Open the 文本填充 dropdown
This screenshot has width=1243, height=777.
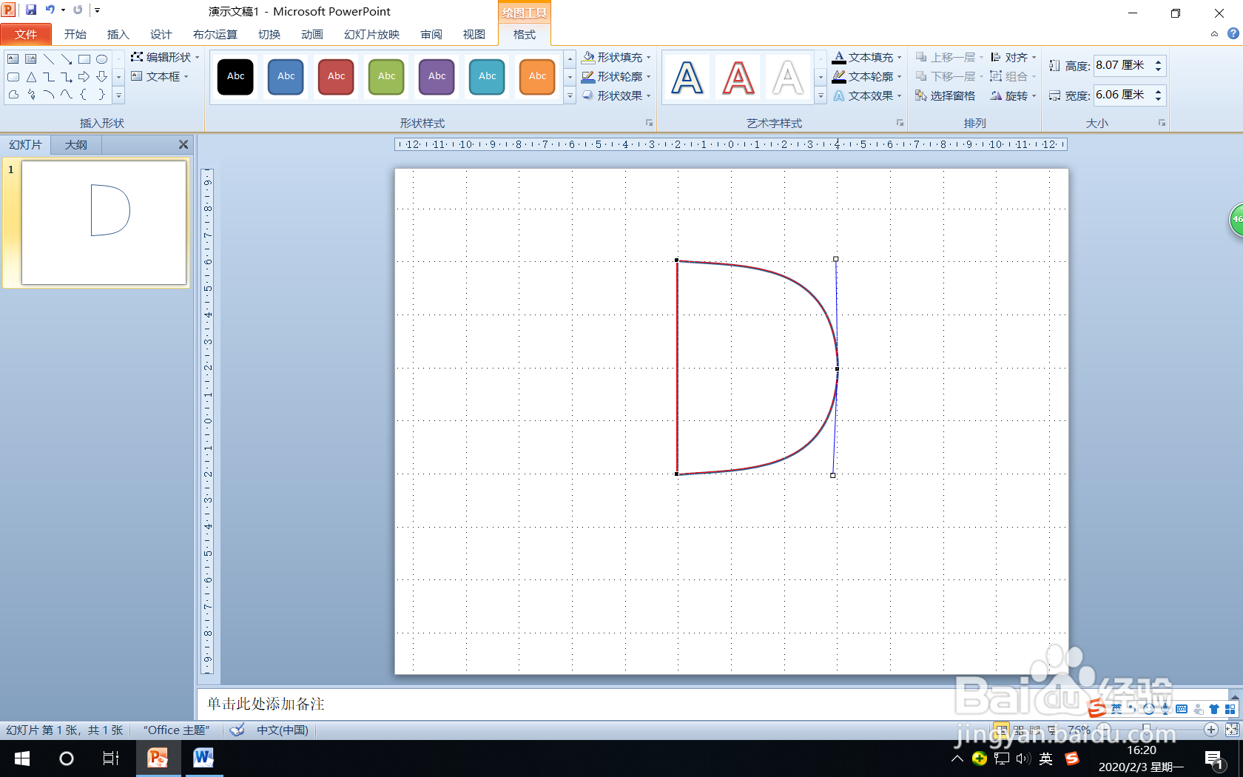click(867, 57)
